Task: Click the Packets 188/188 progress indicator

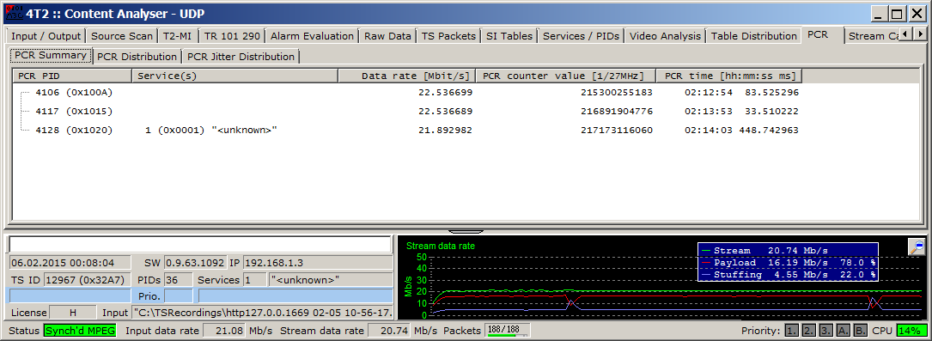Action: (x=508, y=331)
